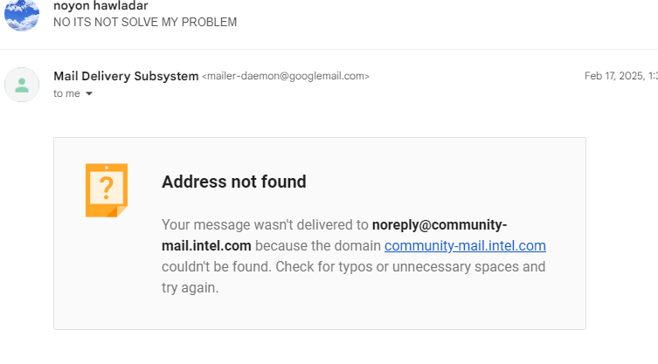
Task: Expand recipient details arrow beside 'to me'
Action: click(x=89, y=94)
